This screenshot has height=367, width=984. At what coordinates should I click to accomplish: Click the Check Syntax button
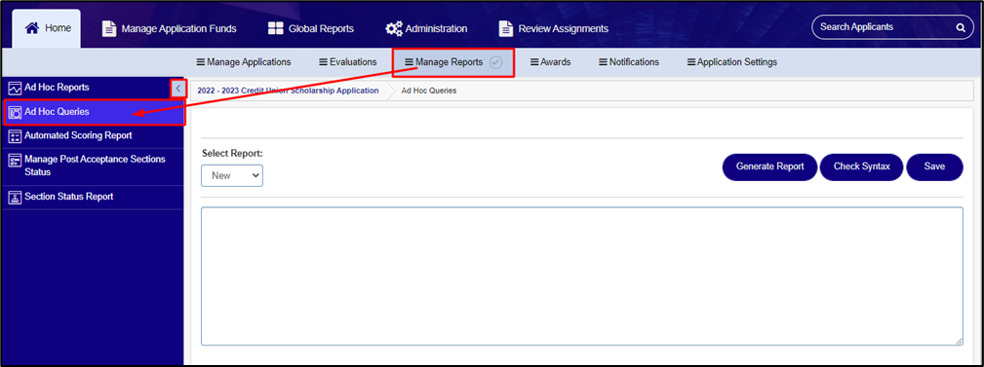click(x=862, y=167)
